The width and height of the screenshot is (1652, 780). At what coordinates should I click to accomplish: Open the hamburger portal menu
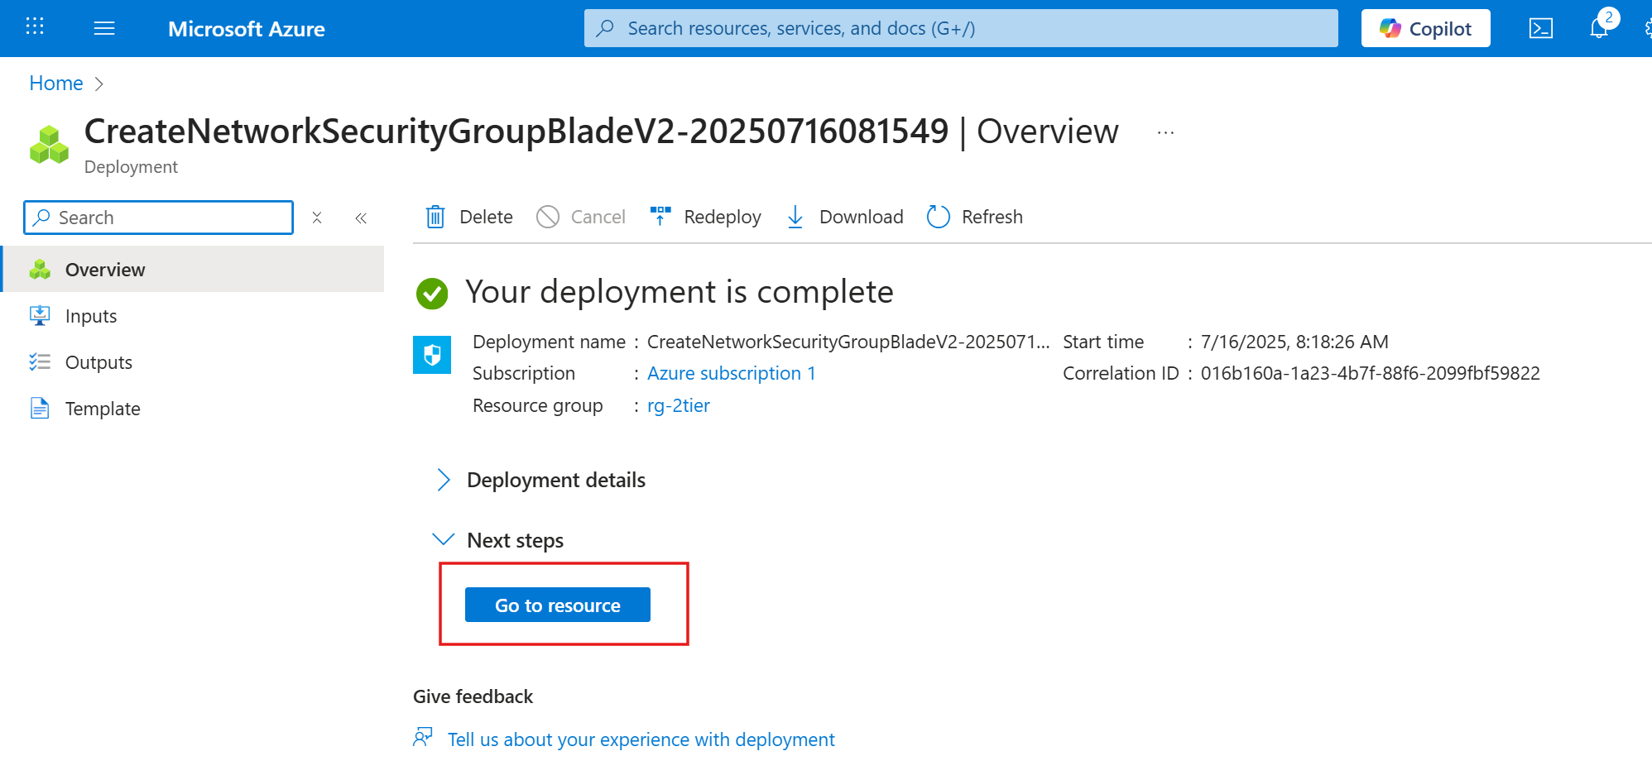[104, 29]
